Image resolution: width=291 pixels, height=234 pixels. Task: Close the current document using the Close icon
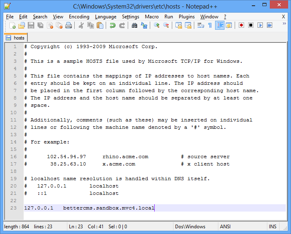pyautogui.click(x=50, y=25)
